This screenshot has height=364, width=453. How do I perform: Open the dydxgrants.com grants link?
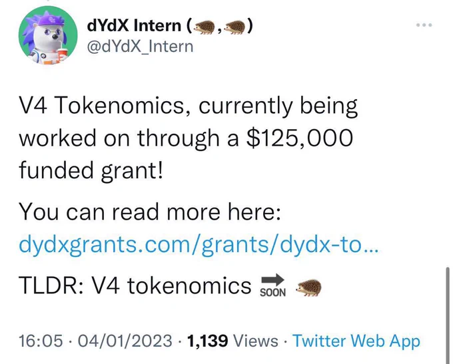pos(199,244)
